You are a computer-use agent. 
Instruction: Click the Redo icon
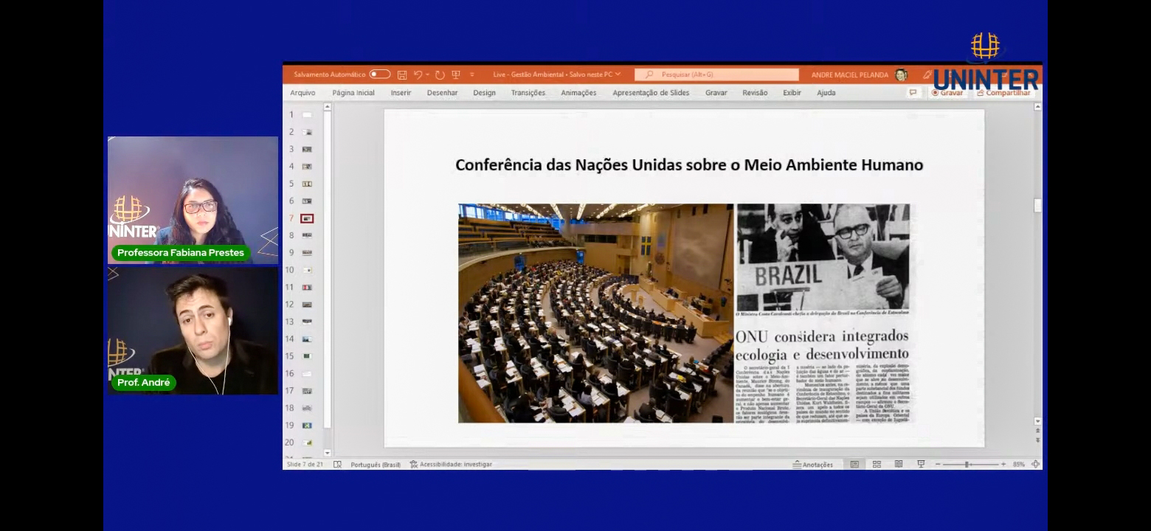[440, 74]
